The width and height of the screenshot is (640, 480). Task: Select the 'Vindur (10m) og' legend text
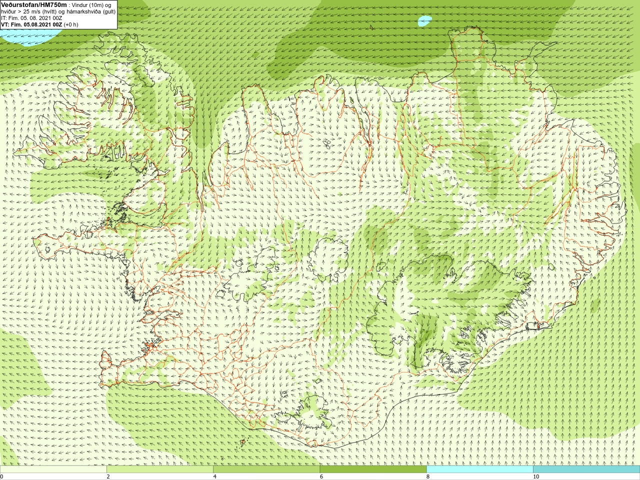(x=91, y=5)
